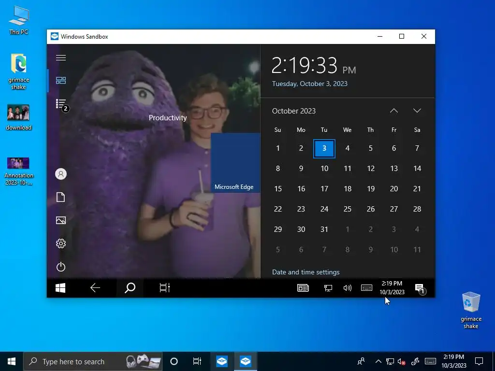Select the download image file on desktop
The image size is (495, 371).
click(x=19, y=117)
